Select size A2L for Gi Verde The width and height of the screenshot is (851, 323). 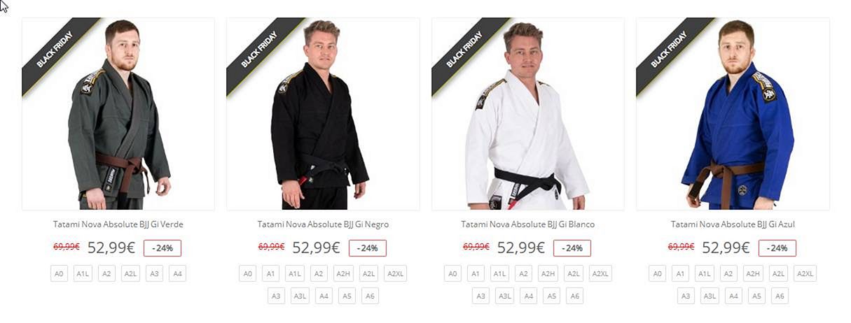click(130, 273)
